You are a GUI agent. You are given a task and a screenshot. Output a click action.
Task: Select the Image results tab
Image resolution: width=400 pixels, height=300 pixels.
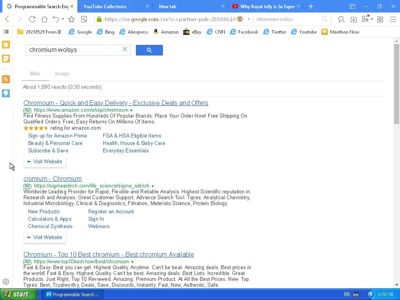click(62, 74)
